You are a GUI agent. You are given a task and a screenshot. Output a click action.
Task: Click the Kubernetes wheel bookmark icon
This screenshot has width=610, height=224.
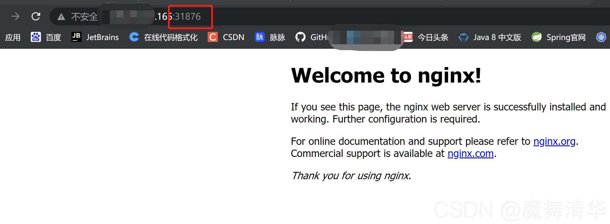coord(601,37)
